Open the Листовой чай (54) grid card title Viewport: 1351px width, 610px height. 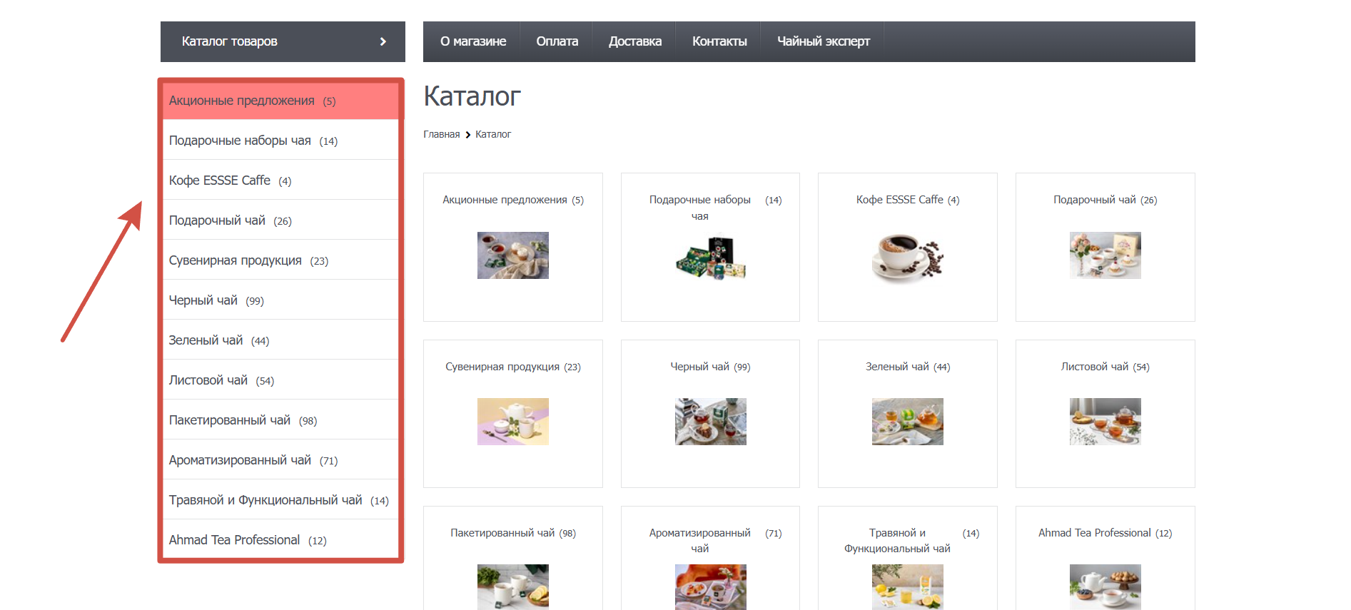(1105, 367)
